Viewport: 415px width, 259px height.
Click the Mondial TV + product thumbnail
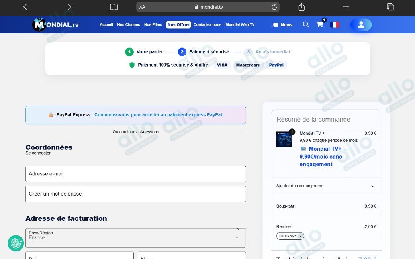[x=284, y=139]
